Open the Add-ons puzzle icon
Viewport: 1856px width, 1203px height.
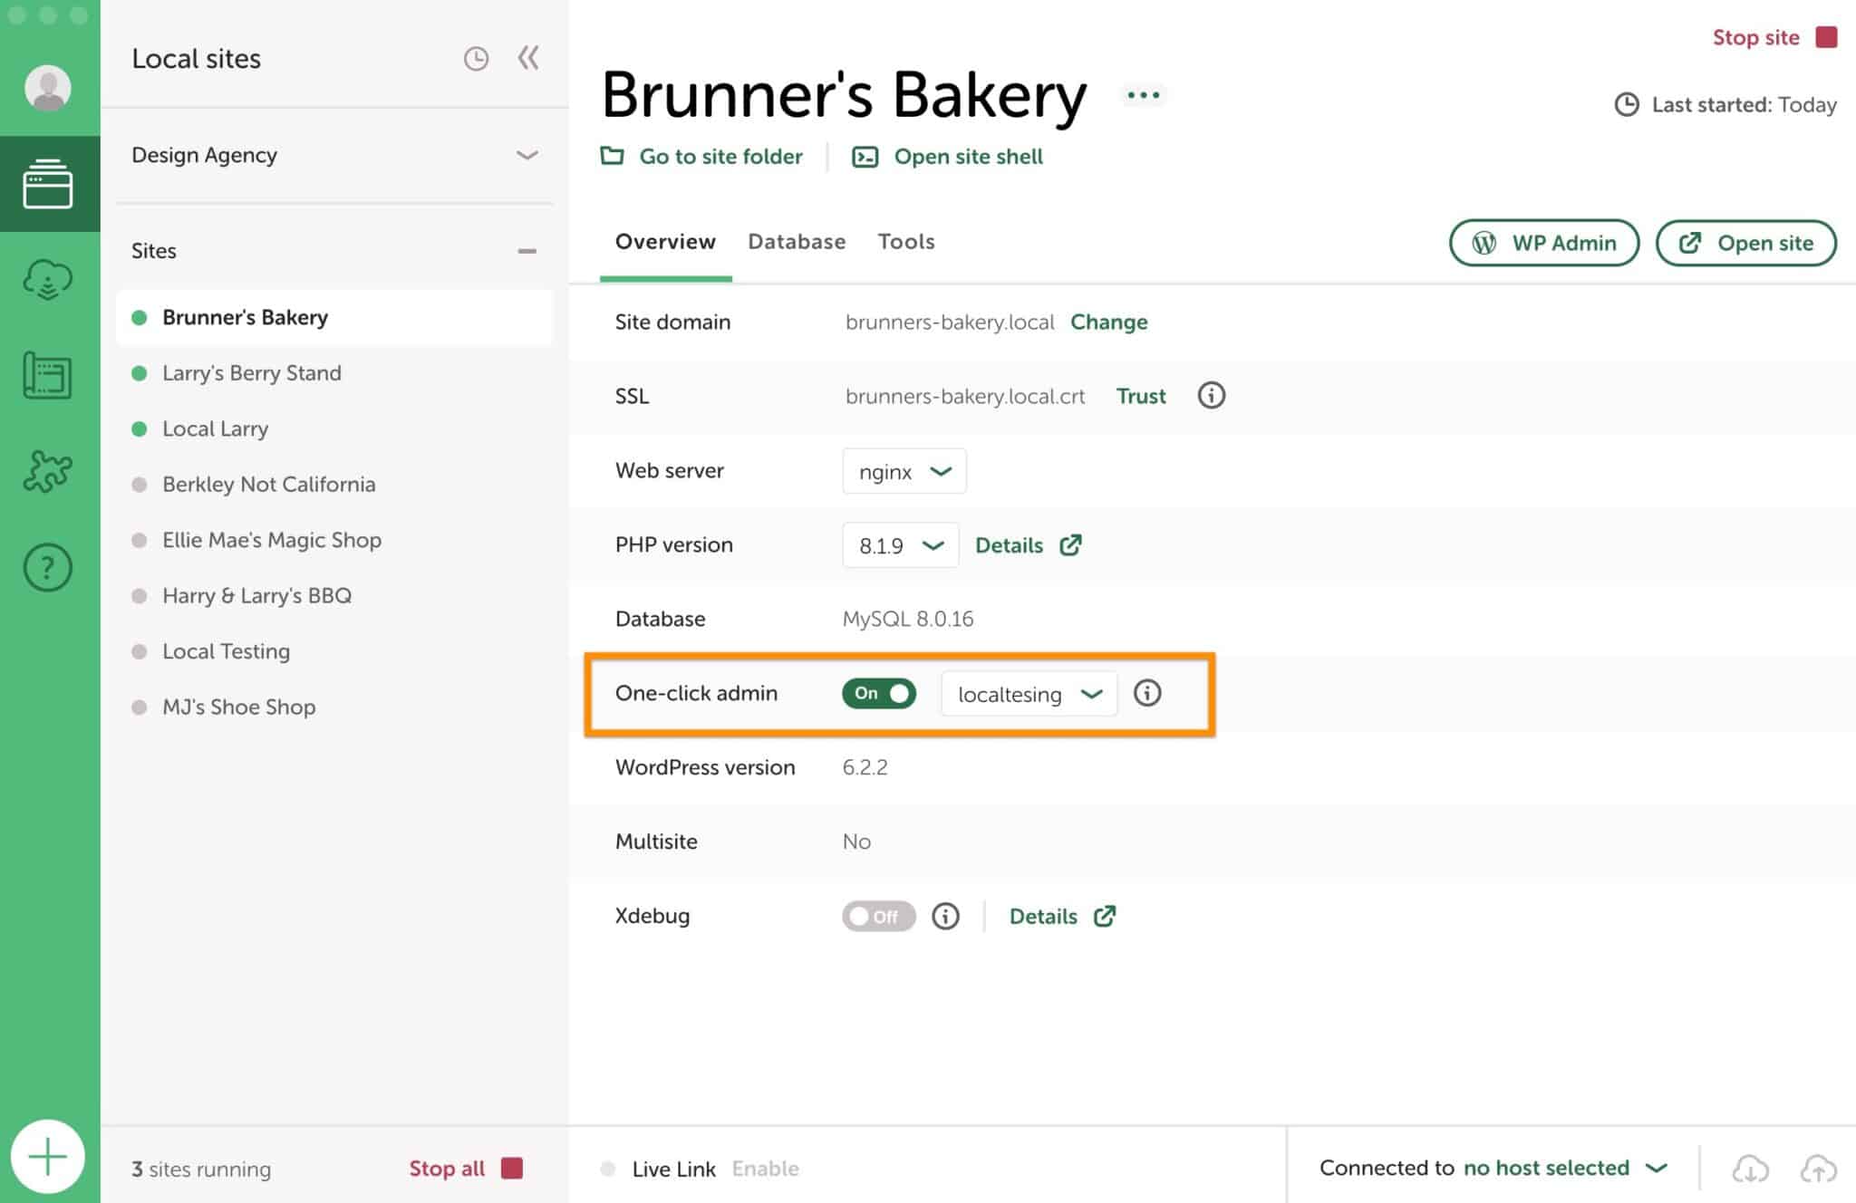pos(48,471)
